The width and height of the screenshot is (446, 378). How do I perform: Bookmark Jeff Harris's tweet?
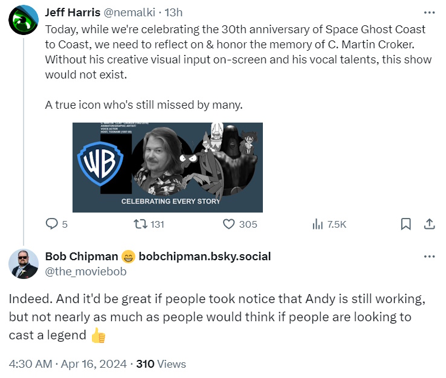pyautogui.click(x=406, y=224)
